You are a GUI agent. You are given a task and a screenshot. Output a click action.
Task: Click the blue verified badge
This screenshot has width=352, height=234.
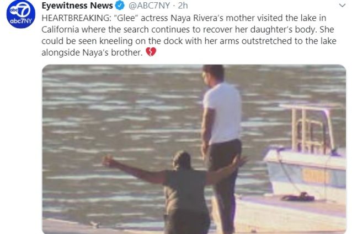point(120,6)
